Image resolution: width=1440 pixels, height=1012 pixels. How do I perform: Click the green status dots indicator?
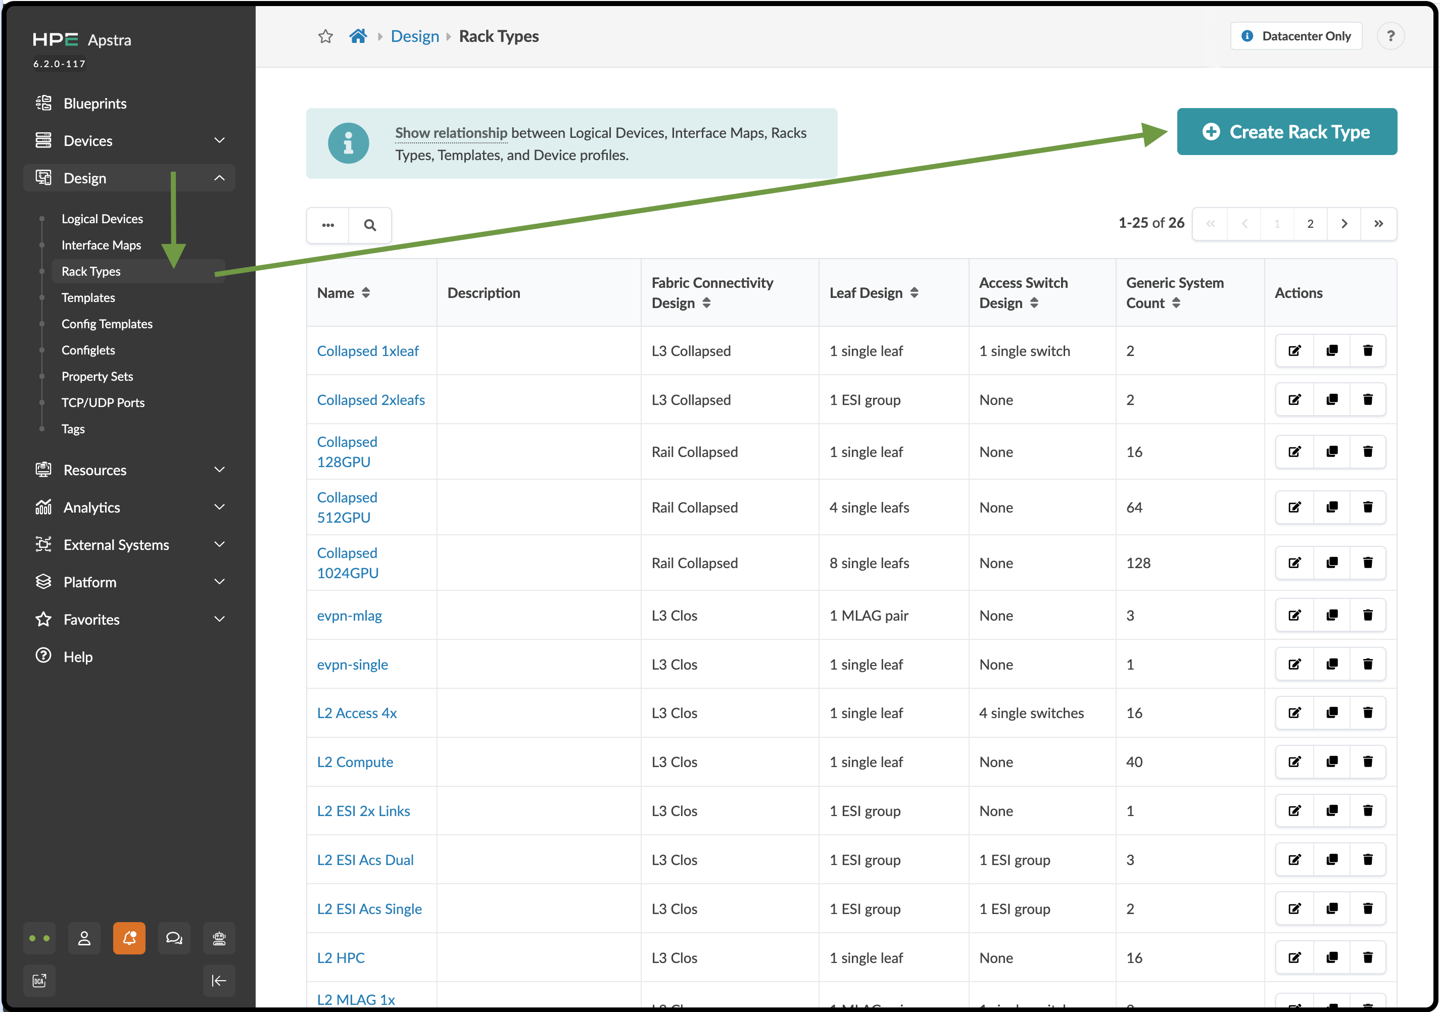pos(39,938)
